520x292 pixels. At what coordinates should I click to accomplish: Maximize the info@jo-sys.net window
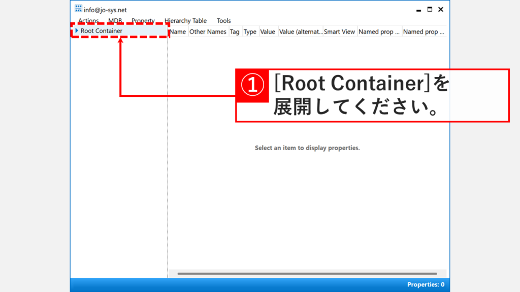point(429,9)
